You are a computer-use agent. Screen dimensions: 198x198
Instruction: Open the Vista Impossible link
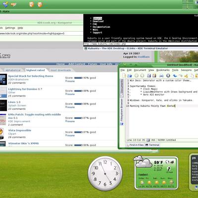coord(20,130)
